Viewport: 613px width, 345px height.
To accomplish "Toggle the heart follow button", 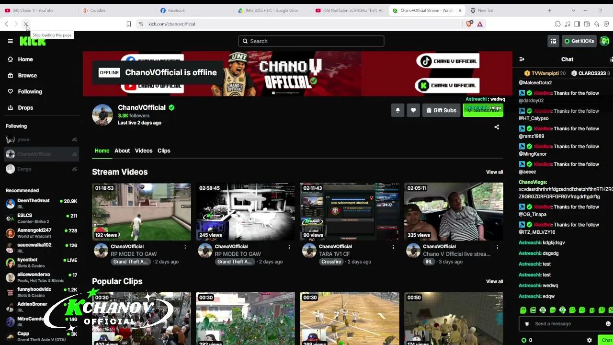I will coord(413,110).
